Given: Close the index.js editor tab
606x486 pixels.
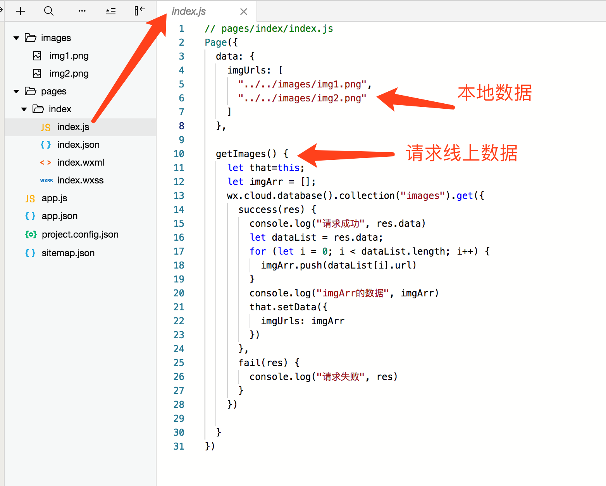Looking at the screenshot, I should 244,12.
